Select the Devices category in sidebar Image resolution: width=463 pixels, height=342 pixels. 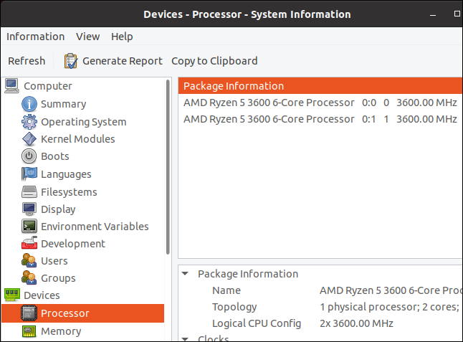point(42,295)
